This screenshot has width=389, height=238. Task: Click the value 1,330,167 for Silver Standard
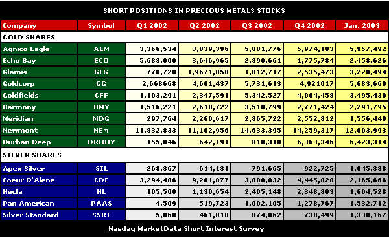pos(368,215)
